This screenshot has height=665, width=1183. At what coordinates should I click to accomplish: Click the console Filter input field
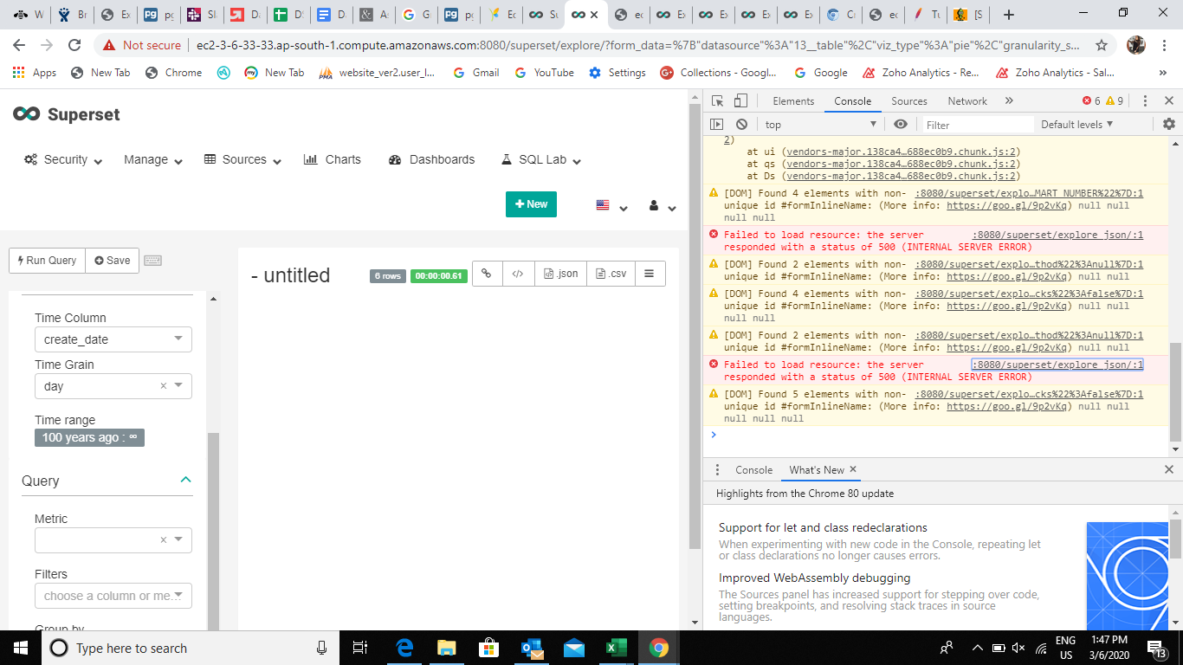tap(977, 124)
